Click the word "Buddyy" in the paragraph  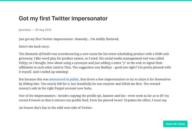point(106,67)
